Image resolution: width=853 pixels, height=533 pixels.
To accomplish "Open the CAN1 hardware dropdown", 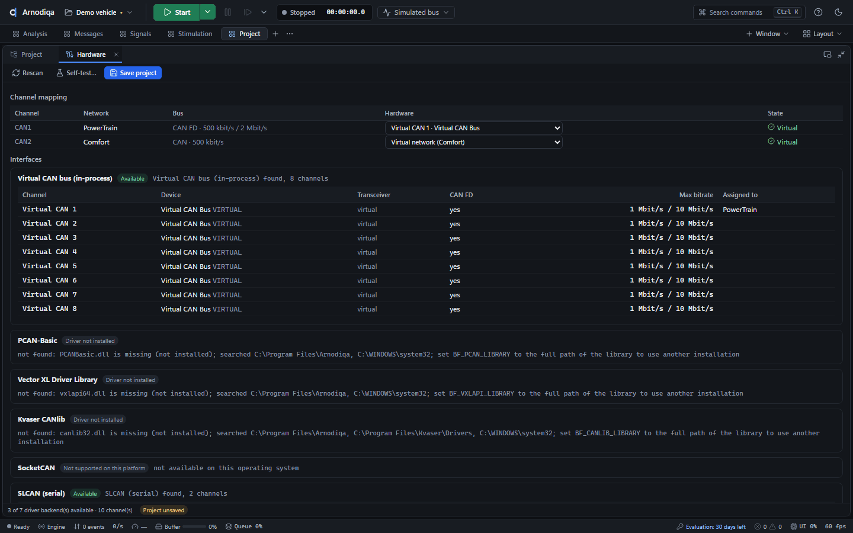I will tap(473, 128).
